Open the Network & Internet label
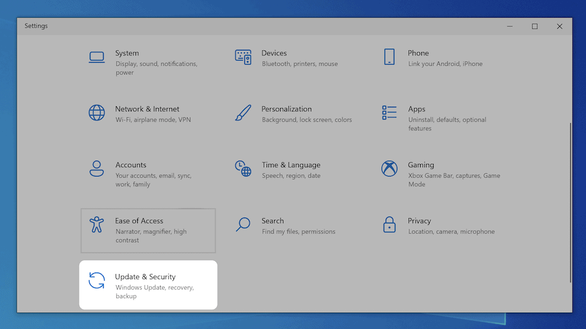Screen dimensions: 586x329 click(147, 109)
